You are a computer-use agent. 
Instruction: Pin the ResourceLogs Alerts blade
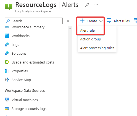coord(87,5)
